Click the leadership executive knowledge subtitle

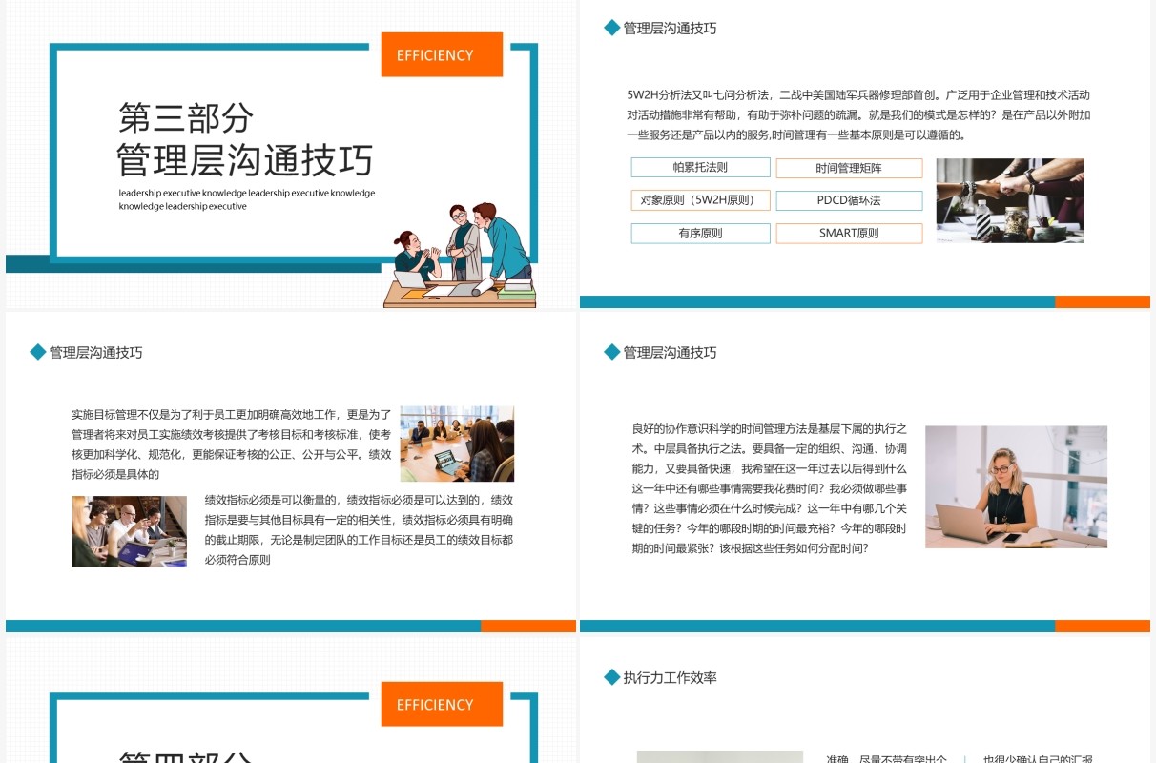pyautogui.click(x=247, y=199)
